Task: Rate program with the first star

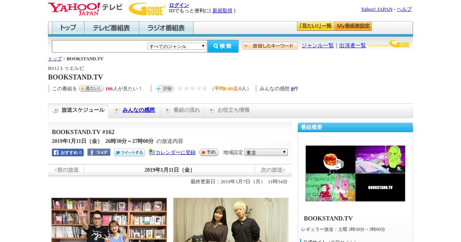Action: coord(180,88)
